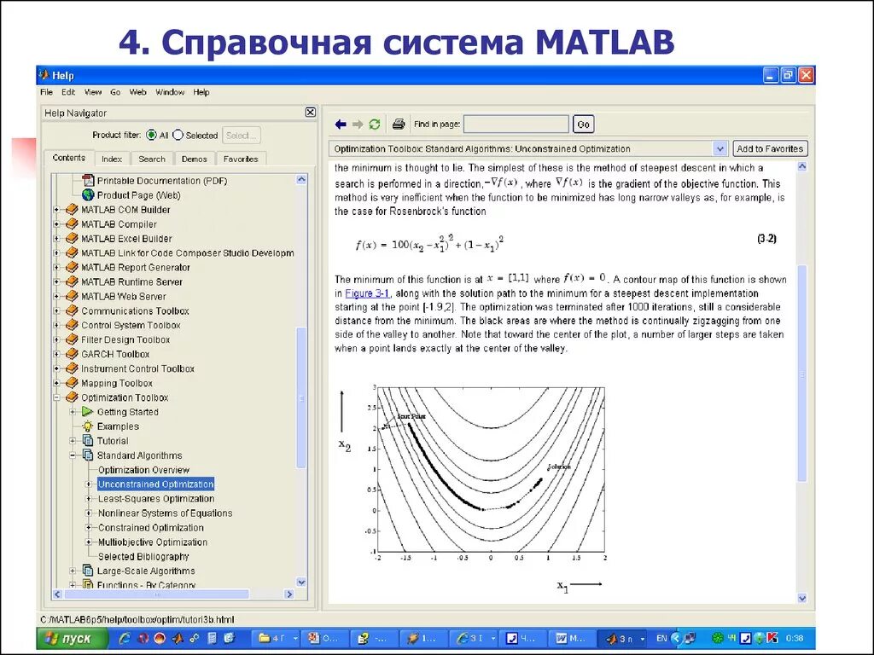This screenshot has height=655, width=874.
Task: Click the GARCH Toolbox book icon
Action: [x=72, y=354]
